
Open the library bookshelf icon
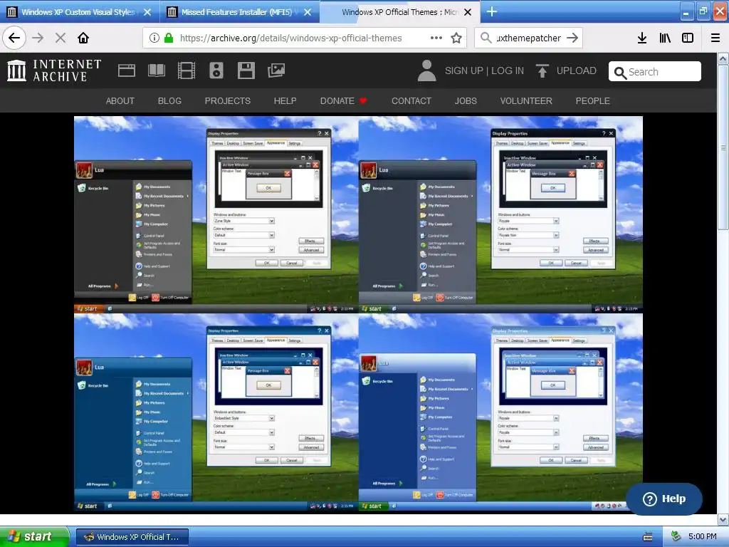[666, 38]
